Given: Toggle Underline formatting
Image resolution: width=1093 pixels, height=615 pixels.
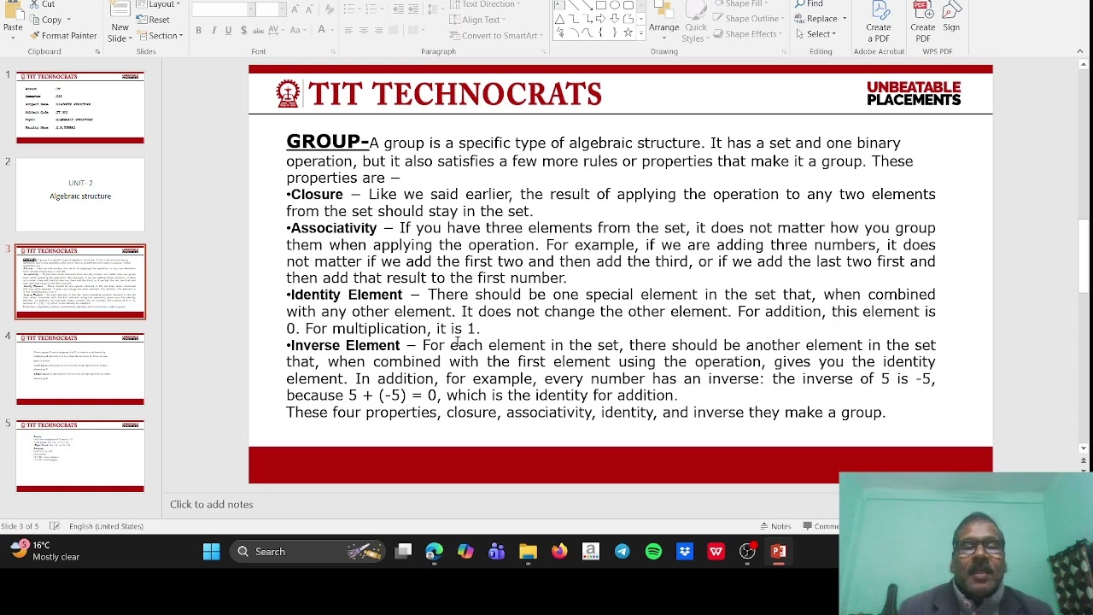Looking at the screenshot, I should pyautogui.click(x=228, y=30).
